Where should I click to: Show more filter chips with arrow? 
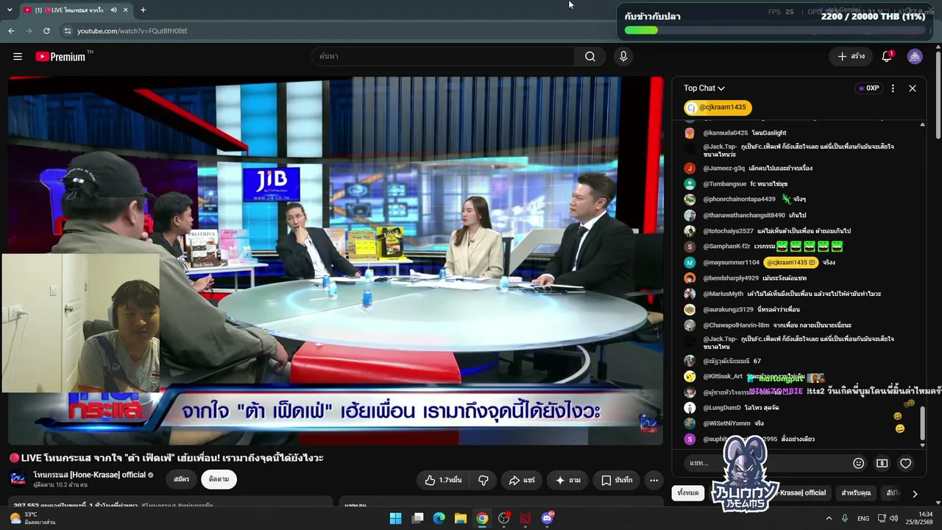[x=915, y=494]
